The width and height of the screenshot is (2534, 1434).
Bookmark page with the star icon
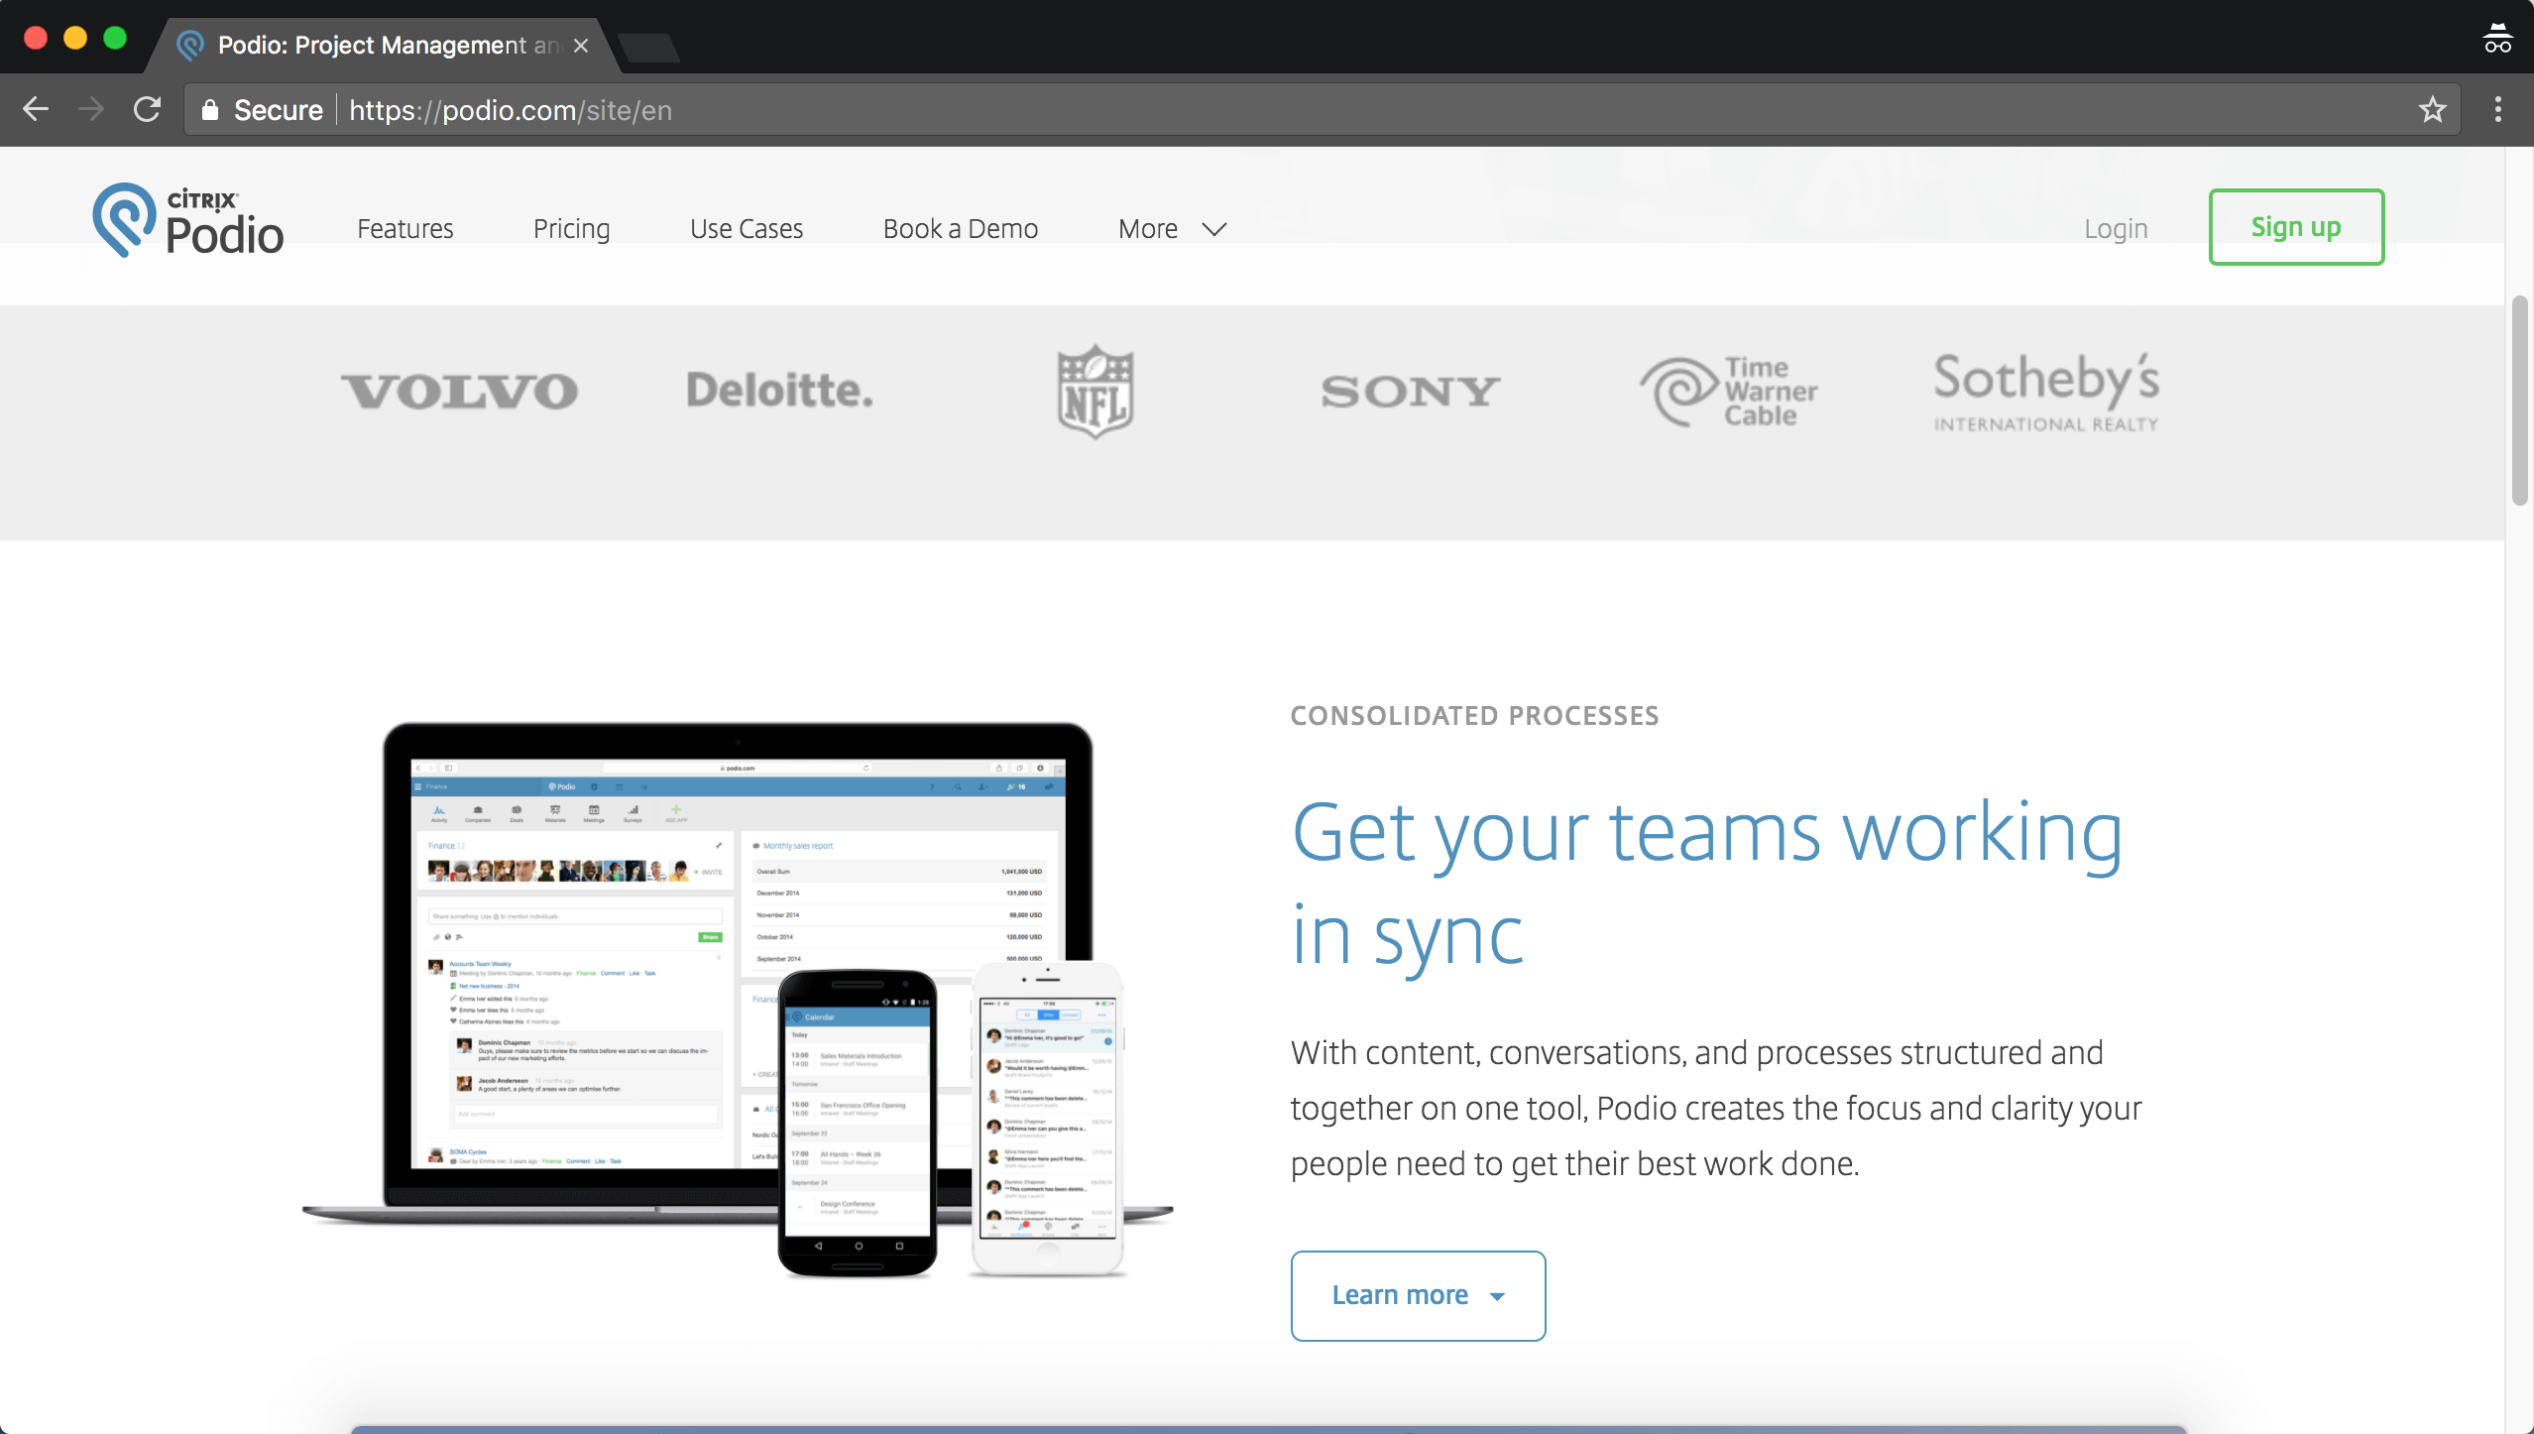(x=2432, y=109)
